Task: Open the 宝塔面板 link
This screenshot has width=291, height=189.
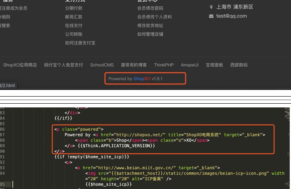Action: coord(215,65)
